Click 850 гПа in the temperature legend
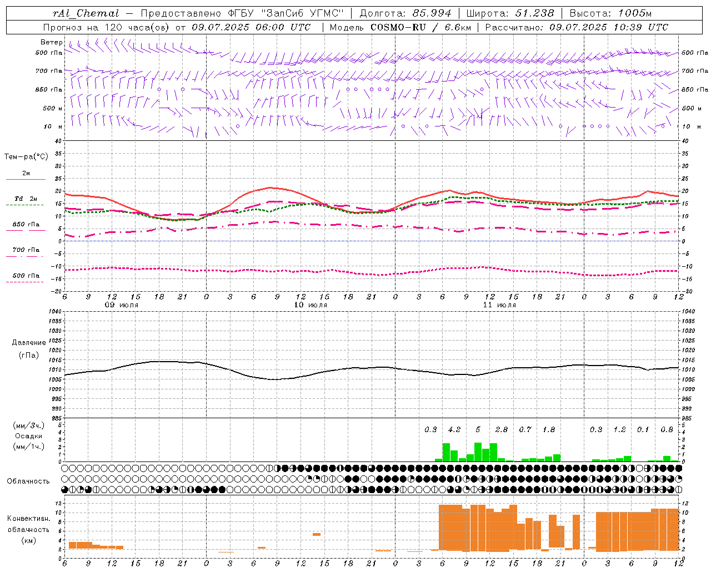This screenshot has height=568, width=711. click(26, 225)
